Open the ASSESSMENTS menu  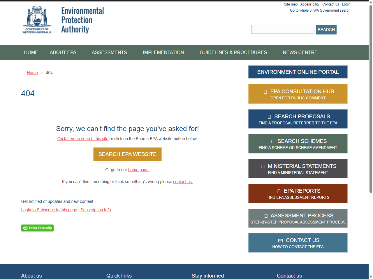(109, 52)
